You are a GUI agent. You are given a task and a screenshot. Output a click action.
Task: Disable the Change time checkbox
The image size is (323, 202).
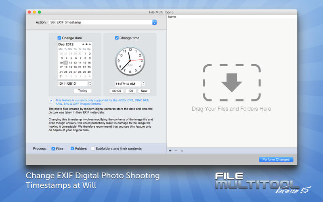point(117,38)
